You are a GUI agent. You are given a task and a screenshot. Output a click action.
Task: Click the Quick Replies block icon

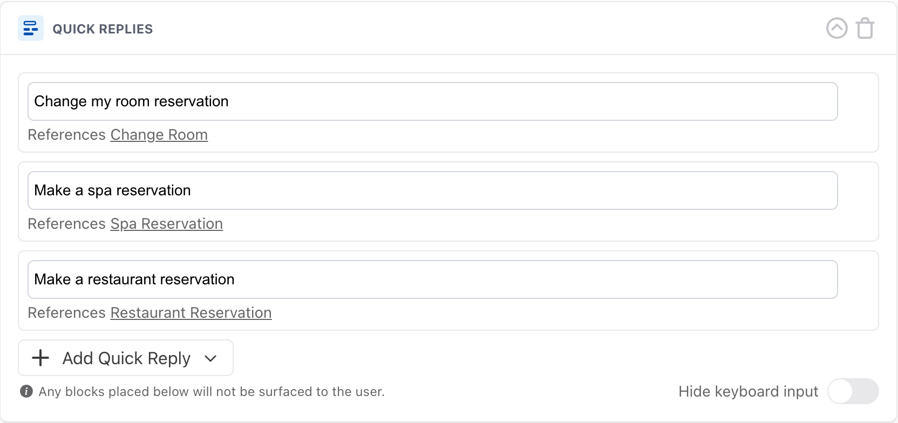(31, 28)
